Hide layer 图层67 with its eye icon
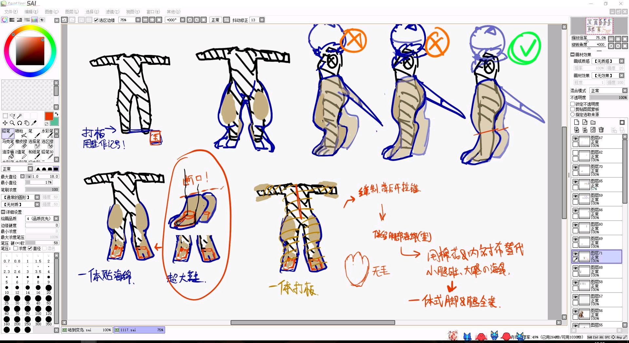This screenshot has width=629, height=343. [x=575, y=138]
